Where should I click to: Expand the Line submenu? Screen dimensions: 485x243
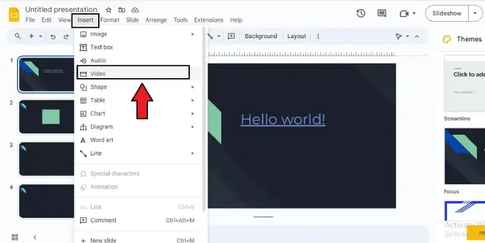tap(193, 153)
